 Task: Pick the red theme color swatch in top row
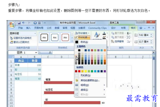click(x=92, y=50)
